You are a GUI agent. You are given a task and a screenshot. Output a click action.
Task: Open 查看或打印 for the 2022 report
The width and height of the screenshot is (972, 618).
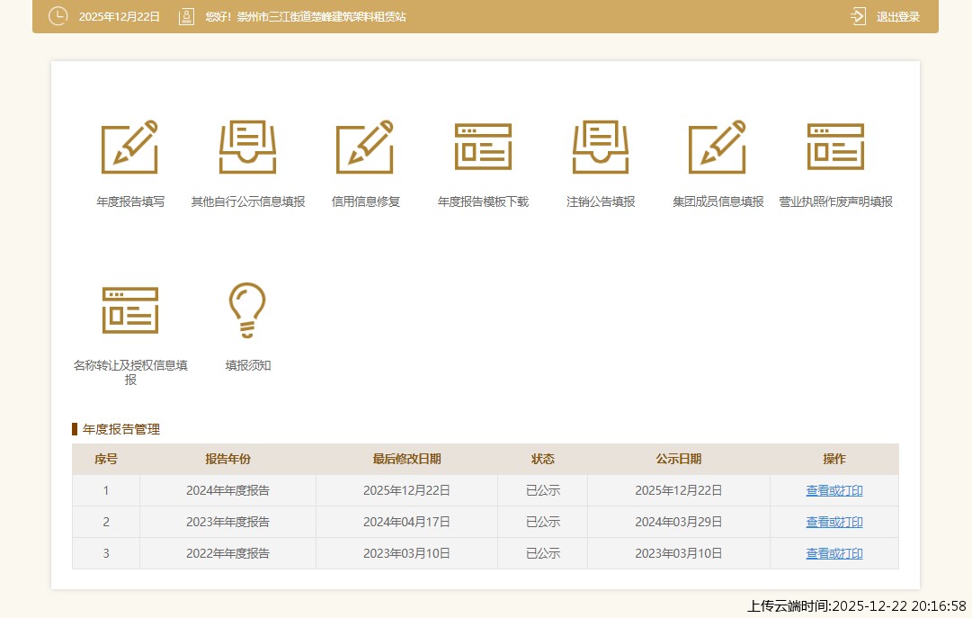834,553
